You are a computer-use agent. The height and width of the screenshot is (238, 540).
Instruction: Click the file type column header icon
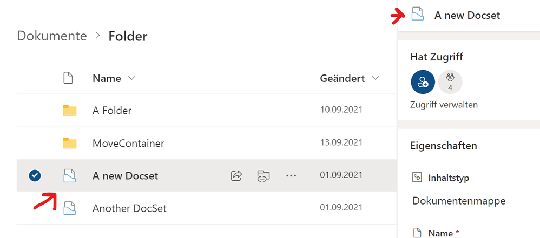coord(68,78)
